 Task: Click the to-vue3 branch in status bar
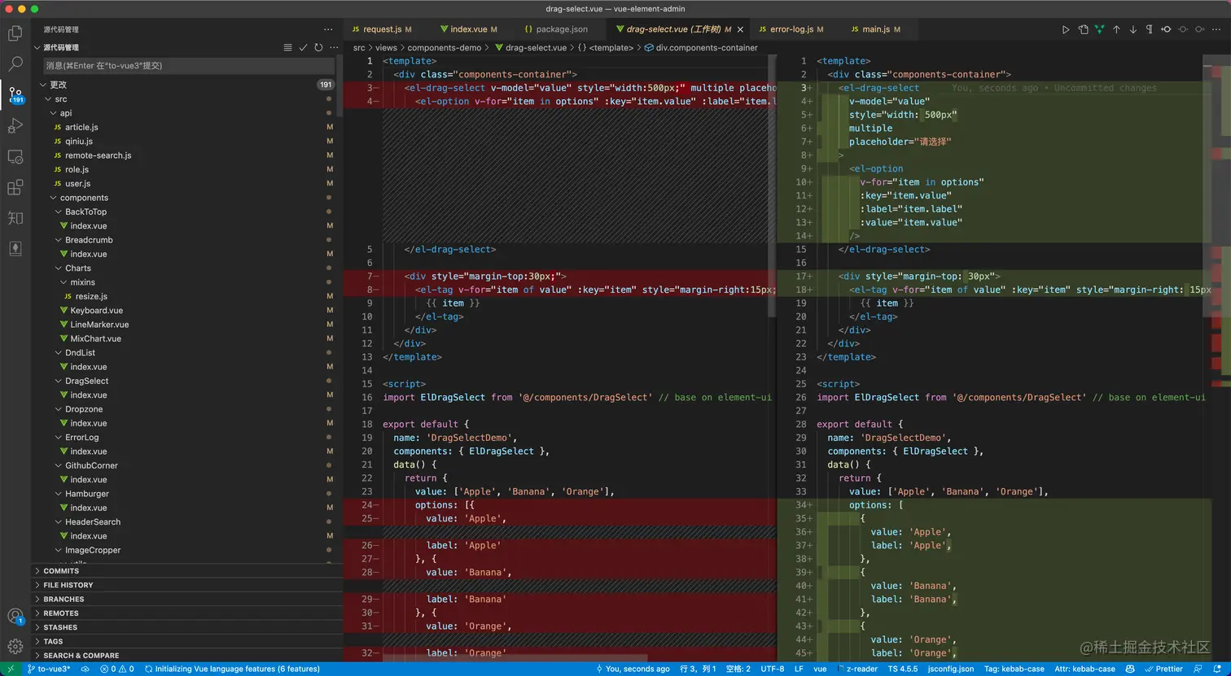[x=49, y=669]
